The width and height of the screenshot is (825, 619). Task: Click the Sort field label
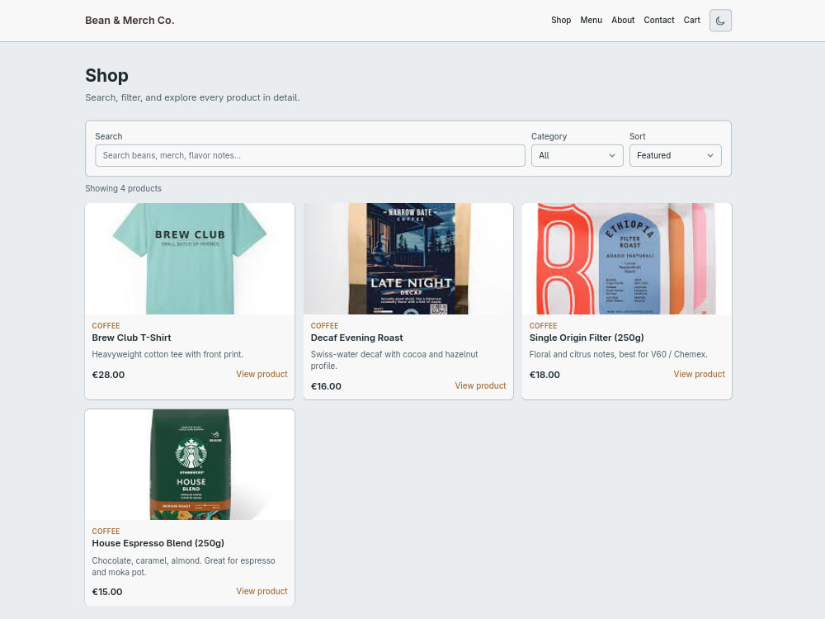[x=637, y=136]
